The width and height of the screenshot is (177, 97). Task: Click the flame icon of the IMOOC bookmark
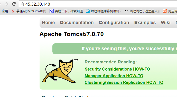tap(13, 11)
